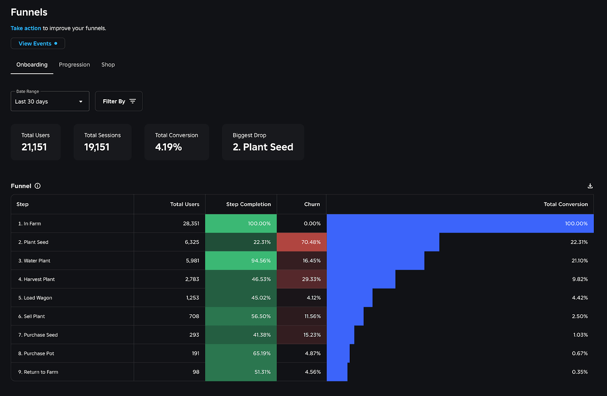Open the Shop tab

point(108,65)
